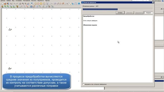Open the Чертеж menu
Image resolution: width=164 pixels, height=92 pixels.
pos(47,1)
